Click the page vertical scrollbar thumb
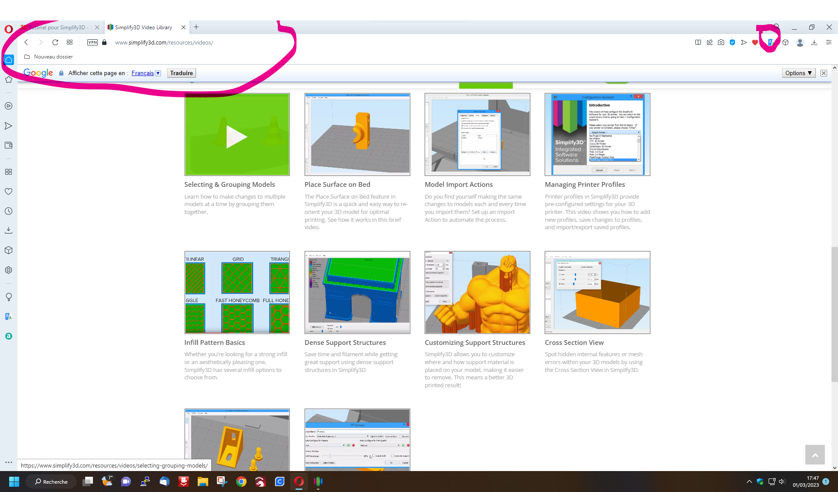The image size is (838, 492). tap(835, 314)
